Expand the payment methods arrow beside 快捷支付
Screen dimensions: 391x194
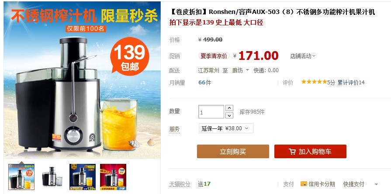(x=376, y=184)
